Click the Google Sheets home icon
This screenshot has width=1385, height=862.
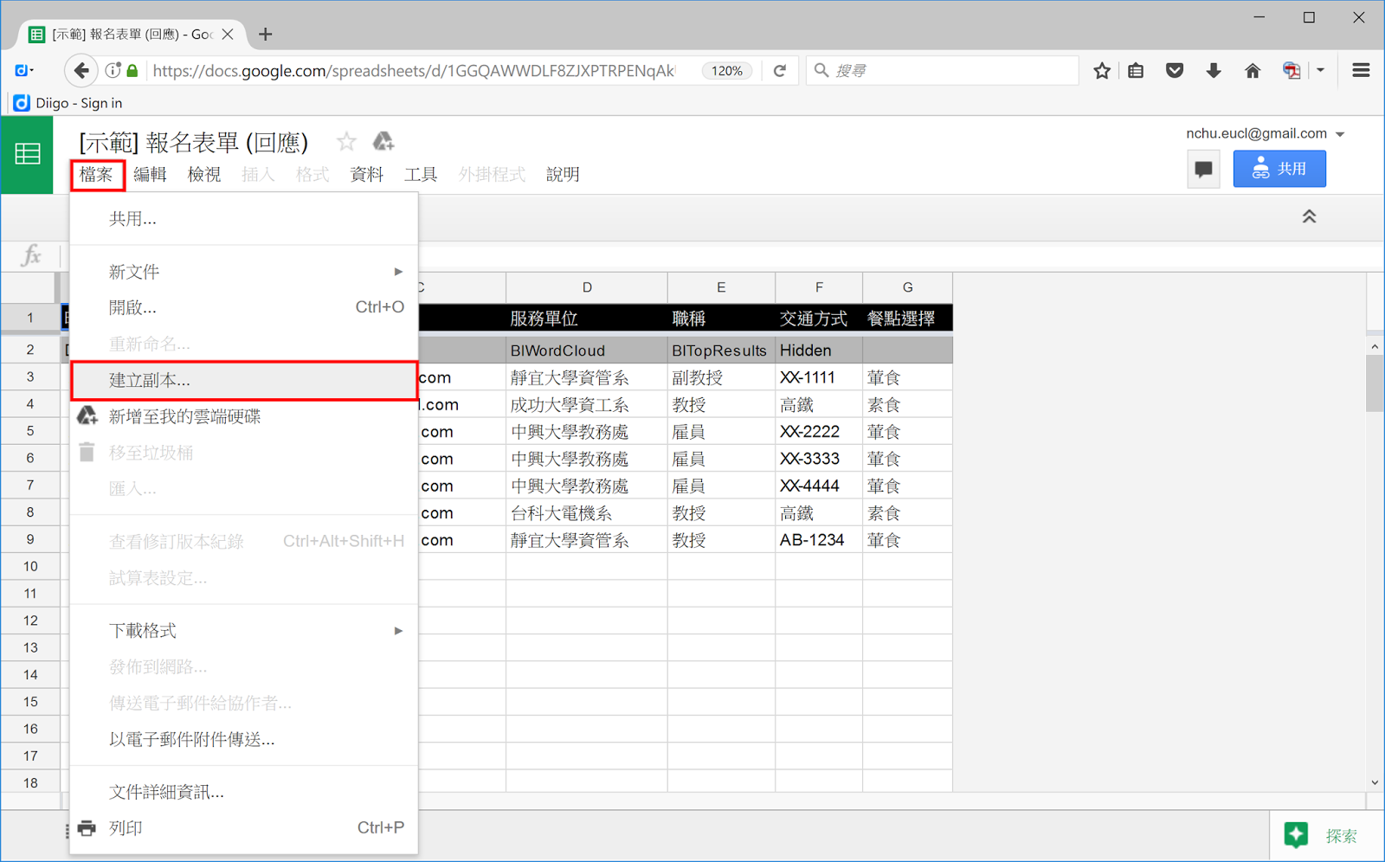pos(28,155)
